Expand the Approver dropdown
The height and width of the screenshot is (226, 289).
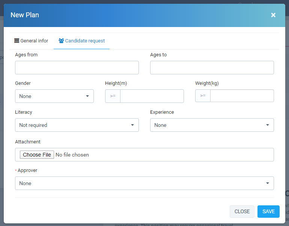[x=144, y=183]
